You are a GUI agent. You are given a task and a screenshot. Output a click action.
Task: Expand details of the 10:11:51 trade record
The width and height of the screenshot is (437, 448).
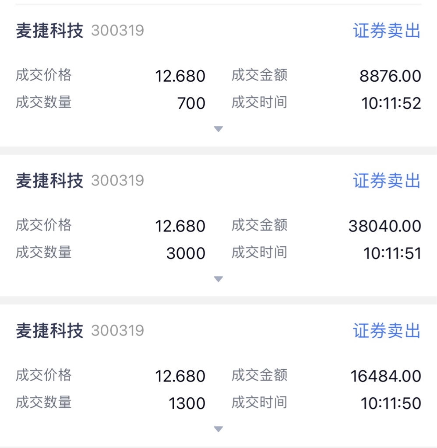click(218, 279)
